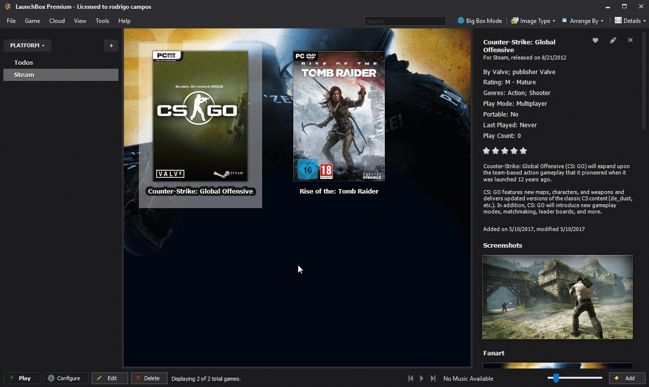Click the plus button beside Platform
The image size is (649, 387).
click(x=111, y=45)
